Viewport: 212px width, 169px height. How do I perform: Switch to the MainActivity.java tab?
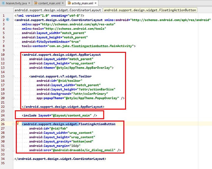pyautogui.click(x=16, y=3)
